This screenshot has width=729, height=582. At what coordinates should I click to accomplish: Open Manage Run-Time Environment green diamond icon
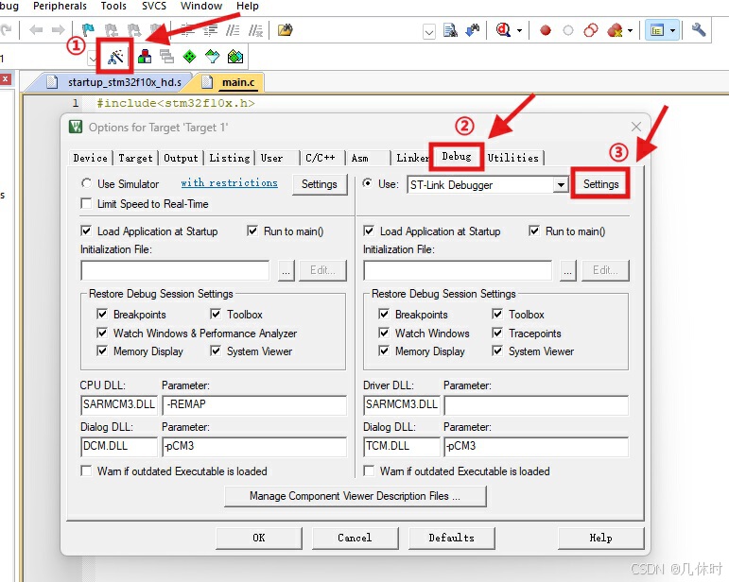pyautogui.click(x=189, y=57)
